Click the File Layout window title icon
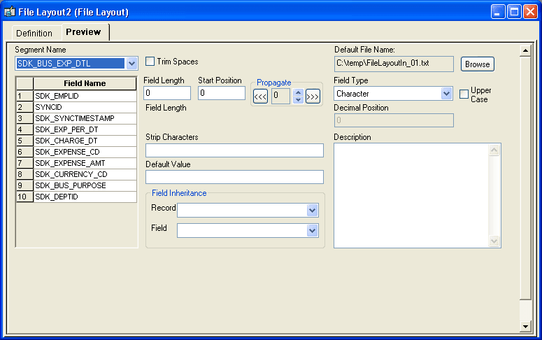542x340 pixels. coord(10,12)
